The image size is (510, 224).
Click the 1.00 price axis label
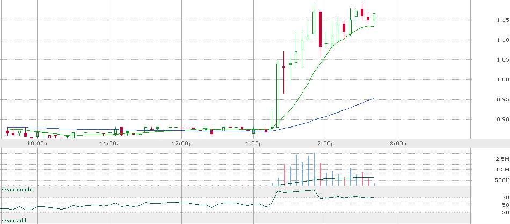click(x=502, y=79)
